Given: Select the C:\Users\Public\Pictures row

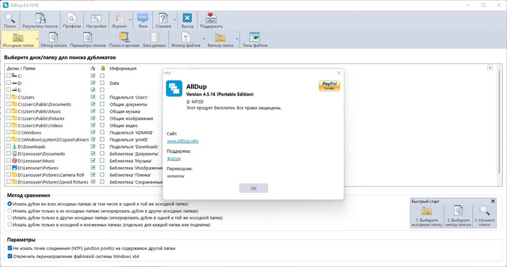Looking at the screenshot, I should [41, 118].
